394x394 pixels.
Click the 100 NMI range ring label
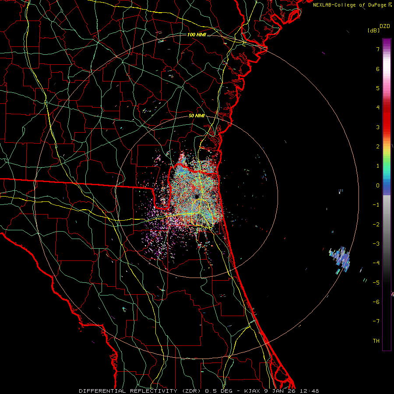[x=197, y=35]
